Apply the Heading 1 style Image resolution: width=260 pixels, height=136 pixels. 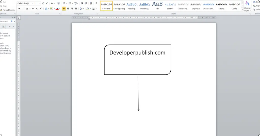tap(132, 6)
